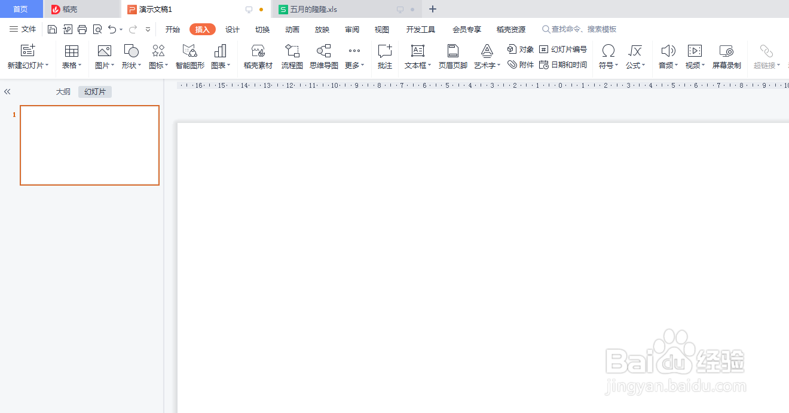
Task: Insert a text box onto the slide
Action: pos(417,57)
